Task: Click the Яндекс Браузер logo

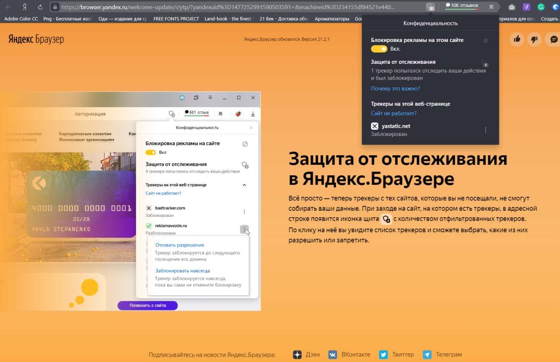Action: (36, 39)
